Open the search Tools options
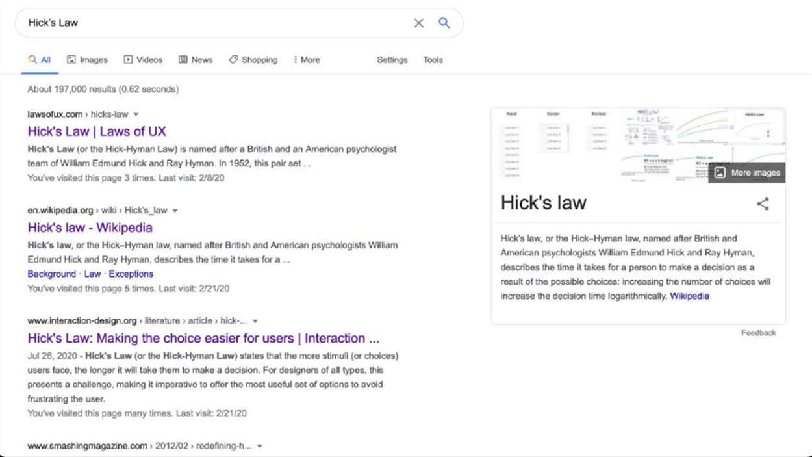The width and height of the screenshot is (812, 457). (x=433, y=60)
